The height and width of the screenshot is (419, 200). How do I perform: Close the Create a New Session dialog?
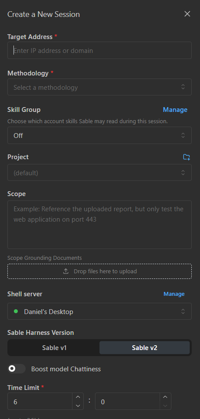tap(187, 14)
